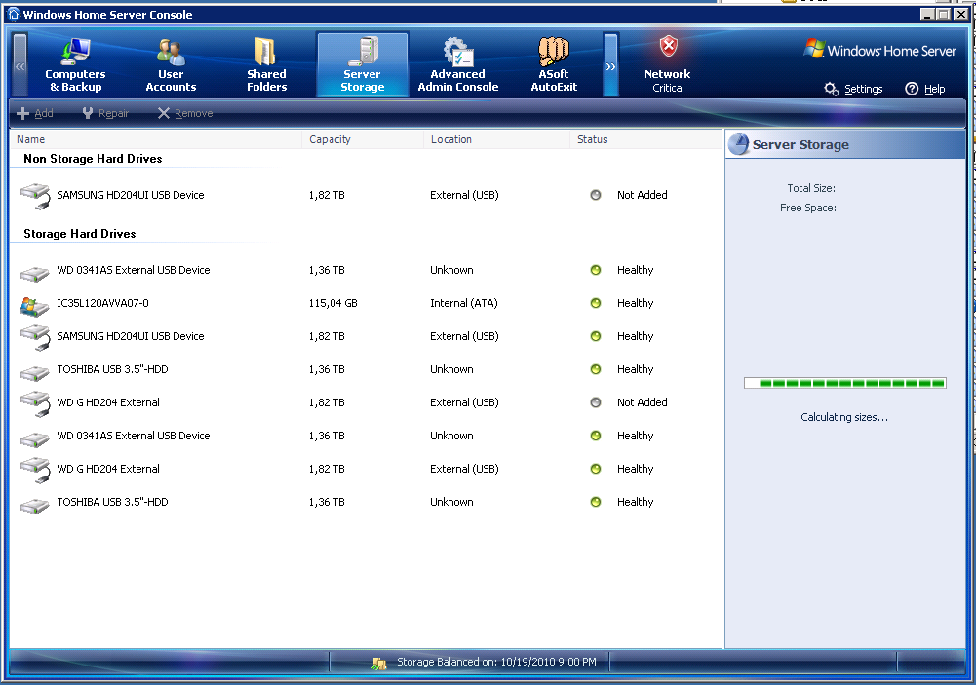The height and width of the screenshot is (685, 976).
Task: Click the Non Storage Hard Drives group header
Action: pyautogui.click(x=93, y=159)
